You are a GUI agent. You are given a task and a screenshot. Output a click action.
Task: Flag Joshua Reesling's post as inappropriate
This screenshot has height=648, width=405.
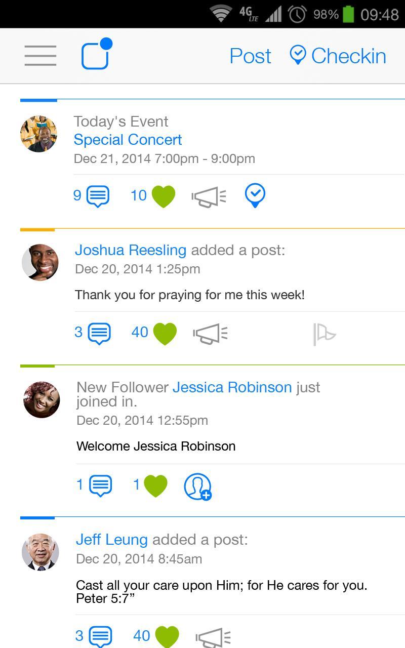324,334
